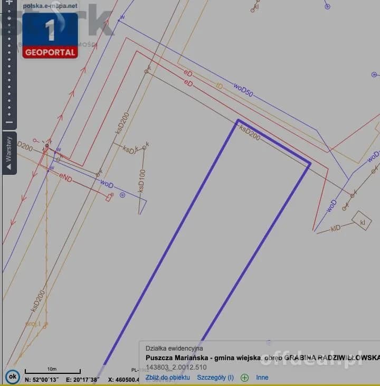Click the eND power line label

[66, 177]
